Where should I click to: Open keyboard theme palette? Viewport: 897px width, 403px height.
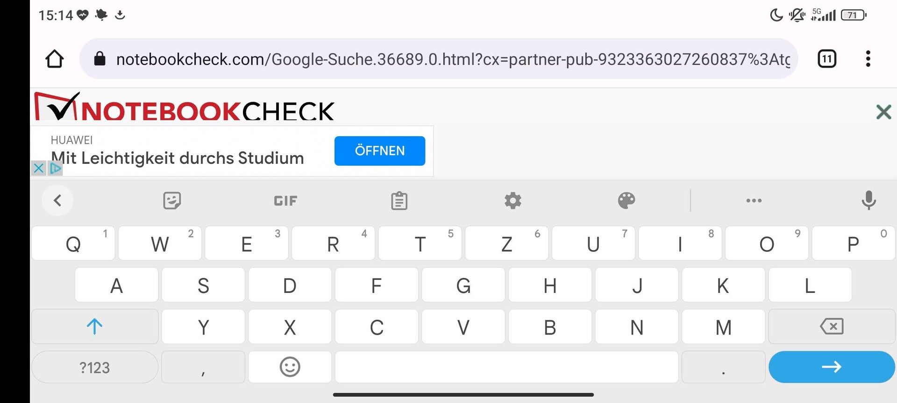pyautogui.click(x=626, y=201)
